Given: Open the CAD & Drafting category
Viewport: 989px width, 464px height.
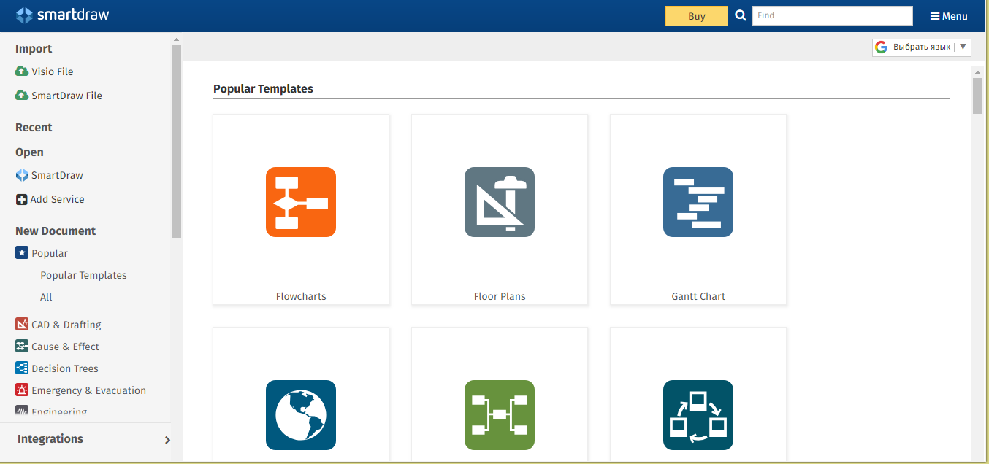Looking at the screenshot, I should tap(66, 325).
